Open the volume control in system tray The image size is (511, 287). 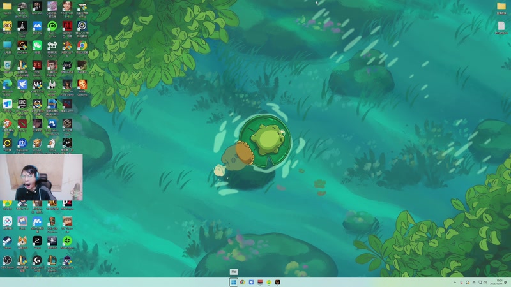pos(485,282)
